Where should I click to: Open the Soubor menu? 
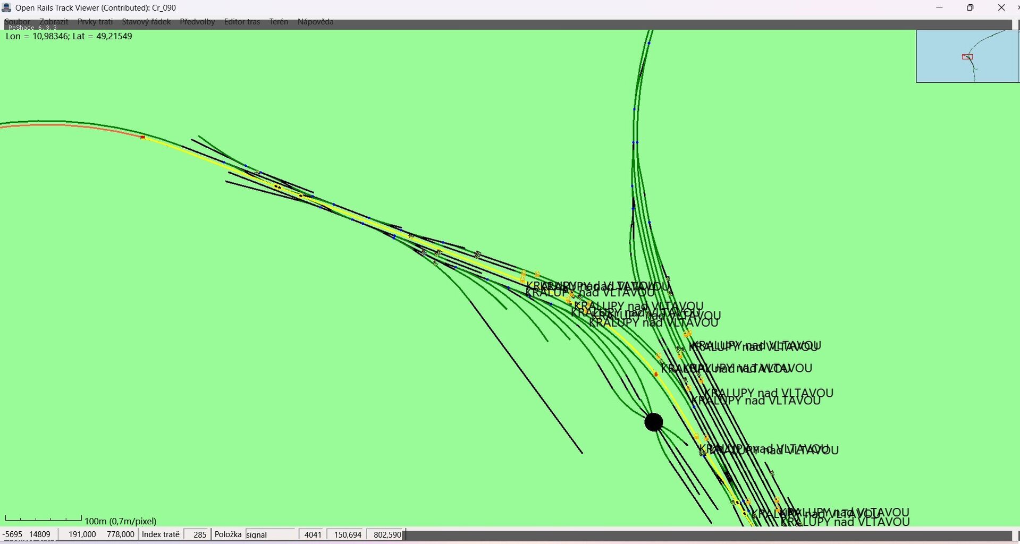[17, 22]
